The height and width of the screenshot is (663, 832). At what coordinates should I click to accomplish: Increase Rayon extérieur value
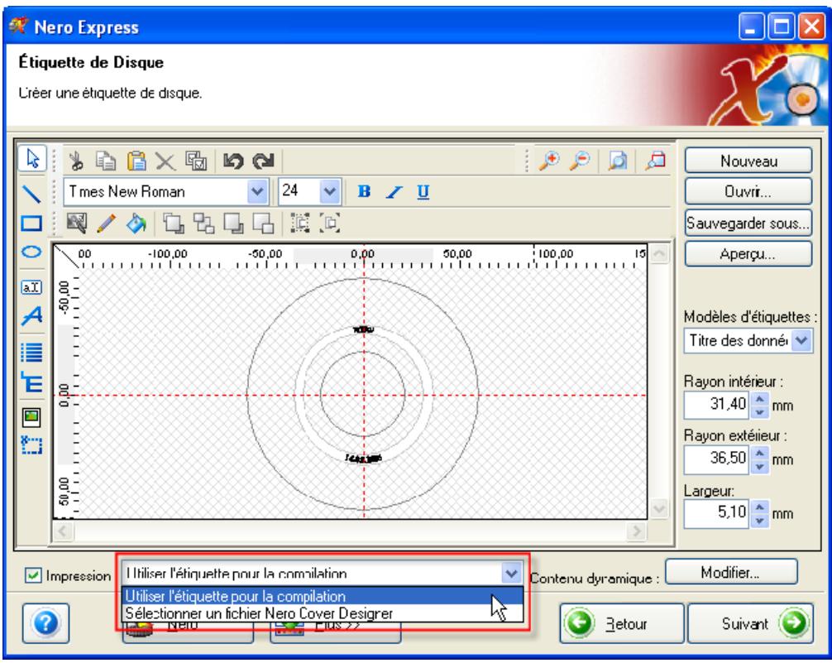760,453
